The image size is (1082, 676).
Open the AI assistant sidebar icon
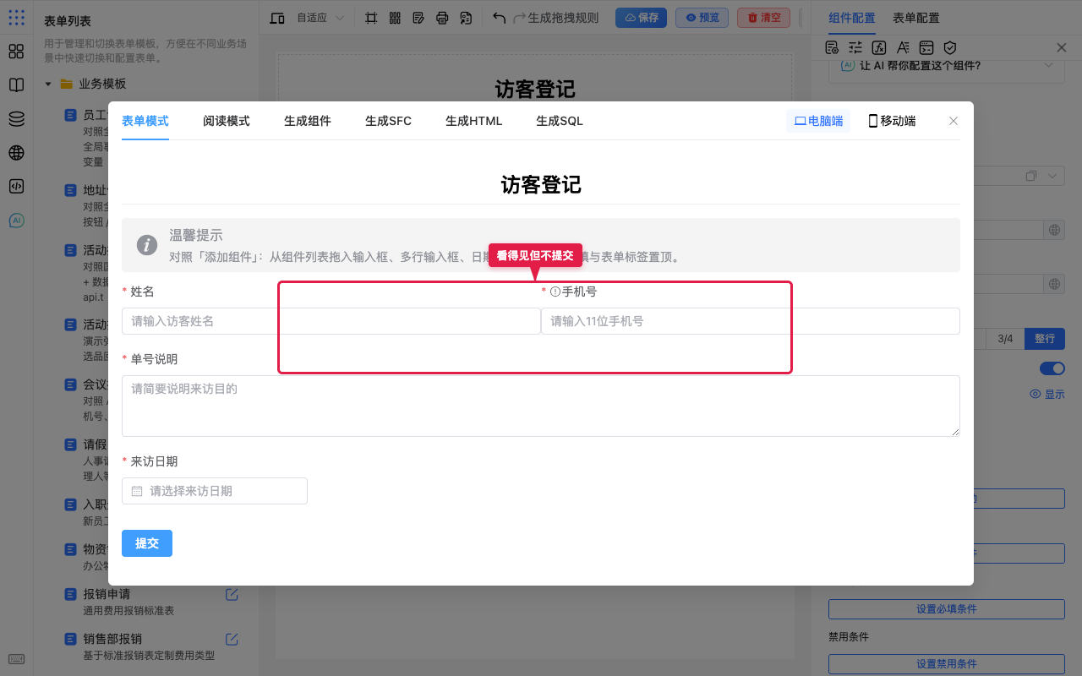[16, 221]
